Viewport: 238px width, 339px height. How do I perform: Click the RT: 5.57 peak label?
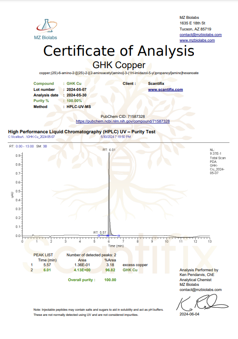pos(100,232)
